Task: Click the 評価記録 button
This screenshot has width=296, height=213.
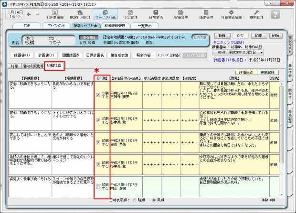Action: [x=246, y=72]
